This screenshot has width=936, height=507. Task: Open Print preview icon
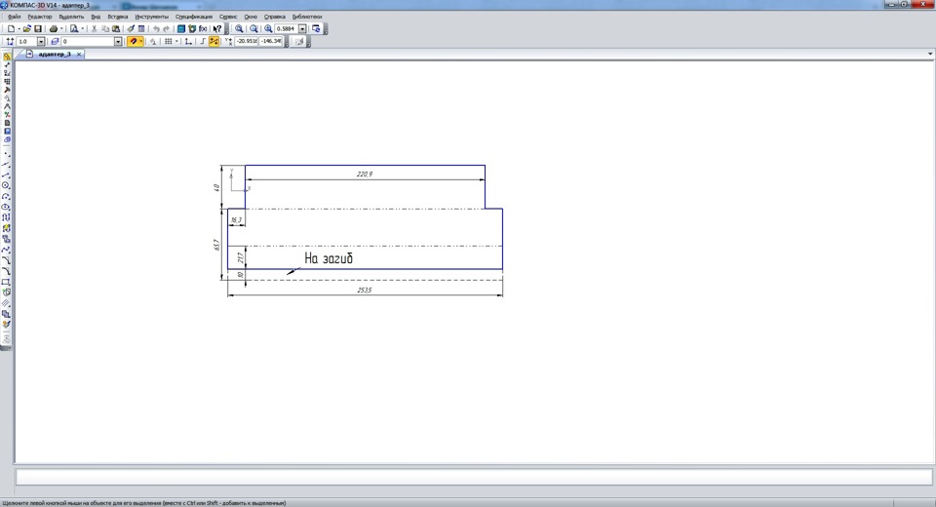tap(74, 28)
